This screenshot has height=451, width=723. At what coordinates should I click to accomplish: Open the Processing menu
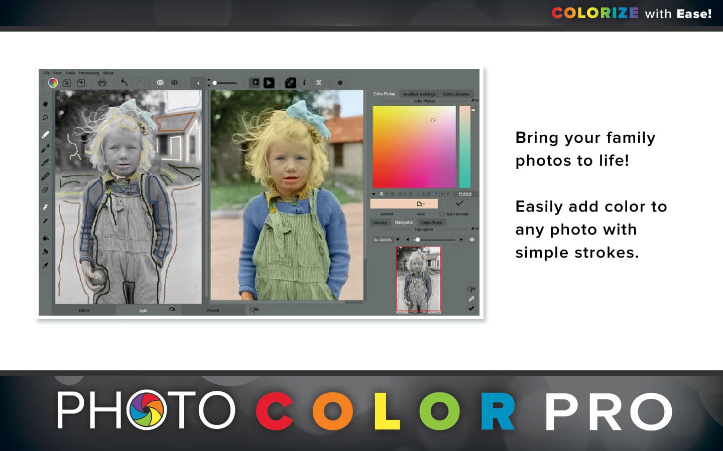click(x=89, y=73)
